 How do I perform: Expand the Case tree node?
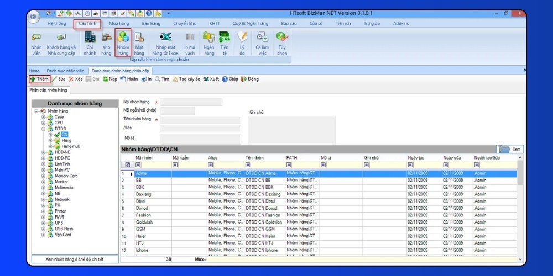43,117
